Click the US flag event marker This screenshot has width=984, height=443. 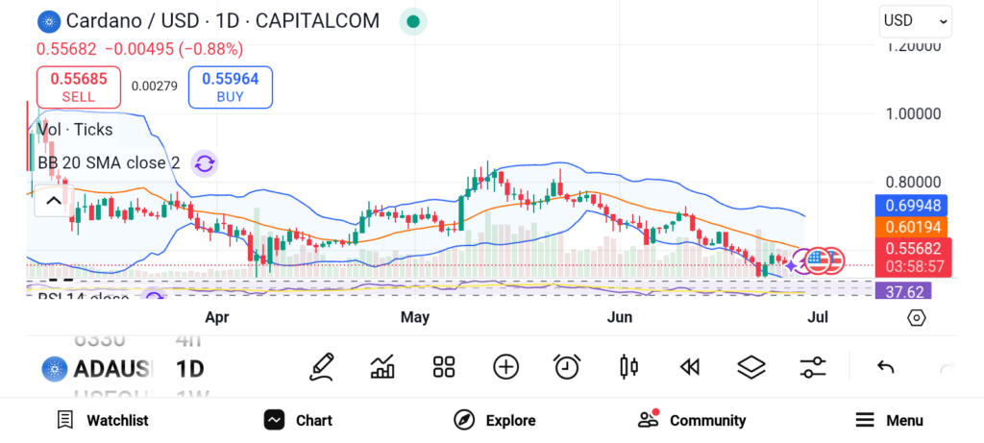tap(818, 261)
